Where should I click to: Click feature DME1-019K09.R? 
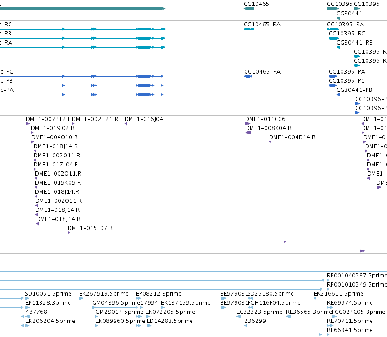[x=58, y=183]
